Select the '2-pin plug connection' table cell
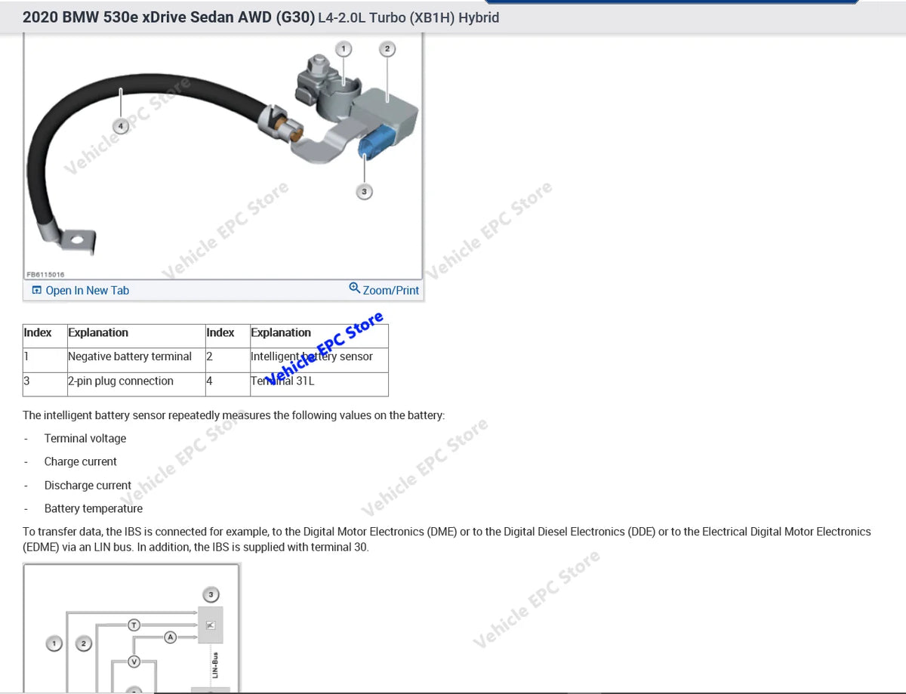The image size is (906, 694). point(135,384)
